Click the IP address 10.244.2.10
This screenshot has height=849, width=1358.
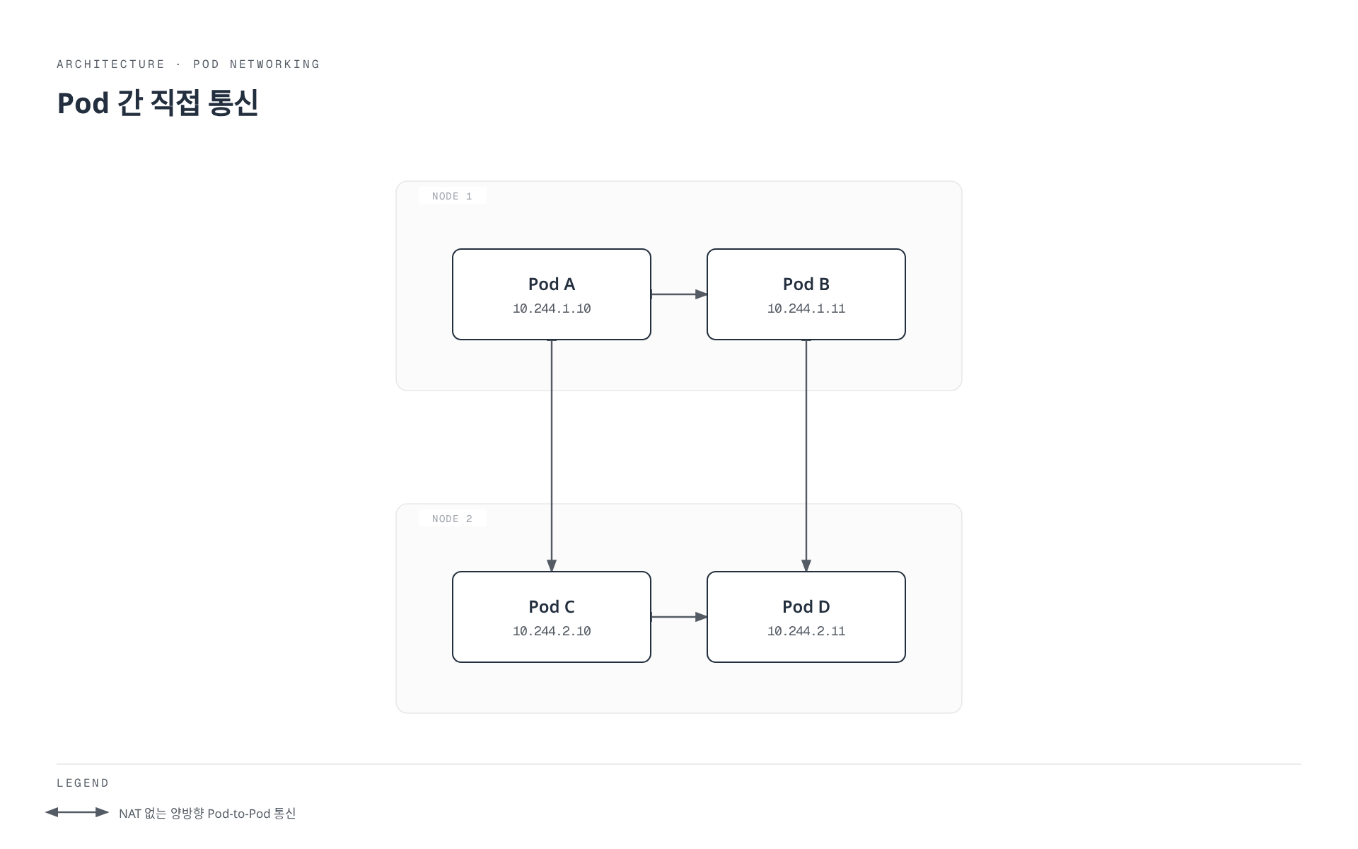tap(552, 631)
